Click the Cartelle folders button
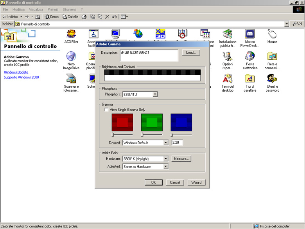305x229 pixels. click(x=70, y=17)
